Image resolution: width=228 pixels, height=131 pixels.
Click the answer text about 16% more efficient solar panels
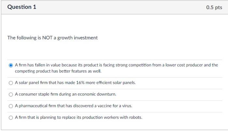[75, 83]
